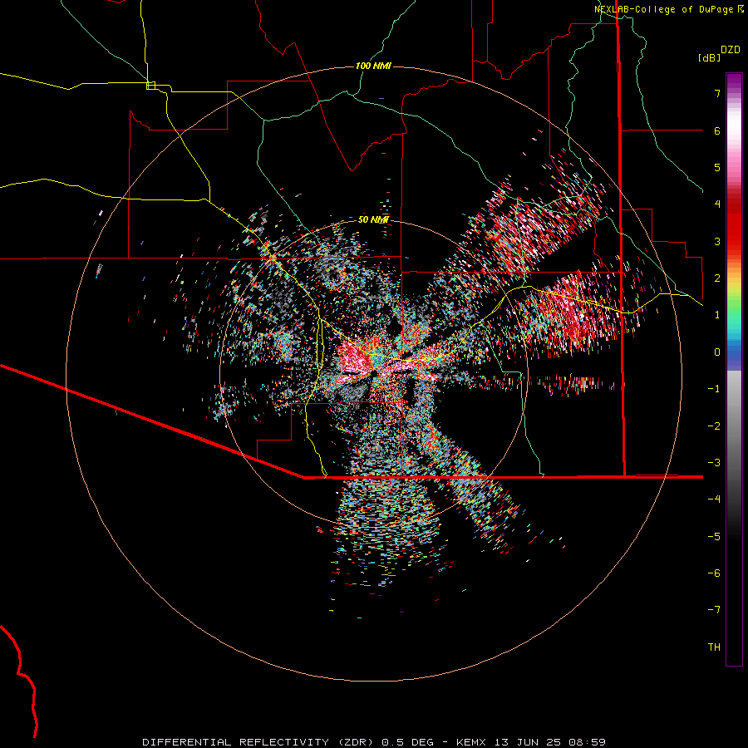Click the DZD colorbar title

click(x=730, y=50)
